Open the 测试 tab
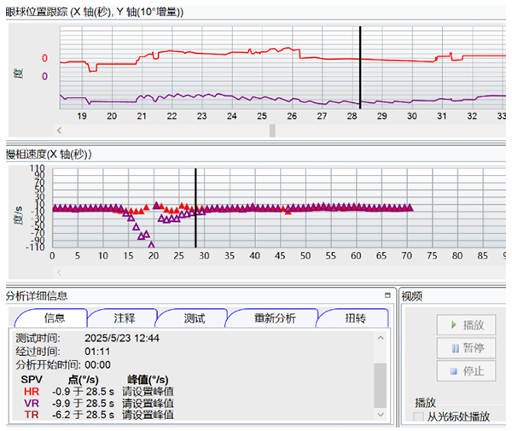 point(195,318)
